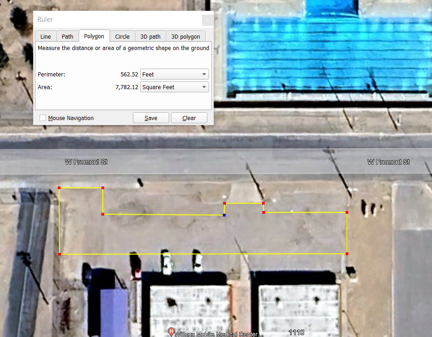Expand the Perimeter units dropdown showing Feet
This screenshot has width=432, height=337.
point(174,74)
